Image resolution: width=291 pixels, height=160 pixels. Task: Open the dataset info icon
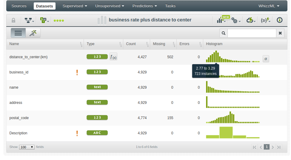click(x=280, y=20)
